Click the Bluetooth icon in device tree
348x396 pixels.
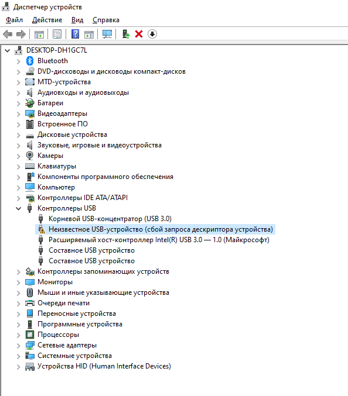click(30, 61)
